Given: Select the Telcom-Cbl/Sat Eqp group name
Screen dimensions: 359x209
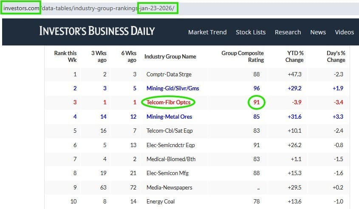Looking at the screenshot, I should (170, 131).
